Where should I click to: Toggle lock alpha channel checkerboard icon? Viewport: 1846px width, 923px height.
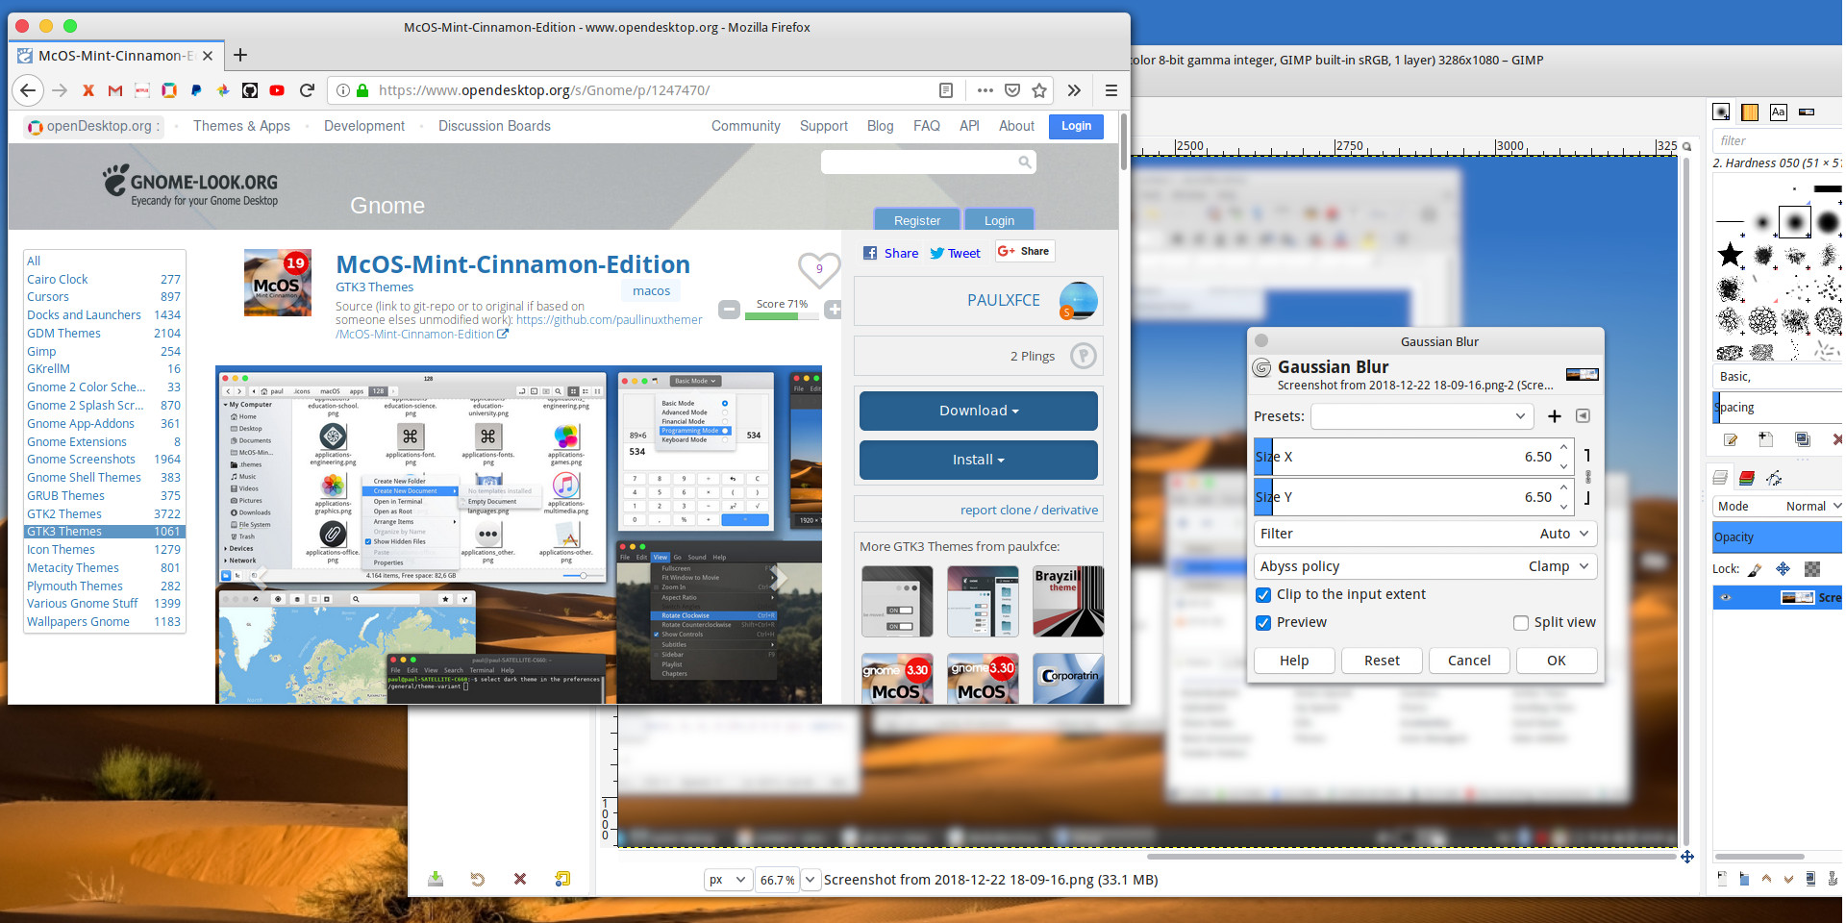(x=1812, y=569)
